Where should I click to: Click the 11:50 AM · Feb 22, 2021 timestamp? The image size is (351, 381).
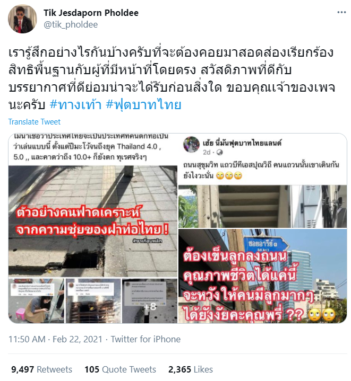point(56,339)
